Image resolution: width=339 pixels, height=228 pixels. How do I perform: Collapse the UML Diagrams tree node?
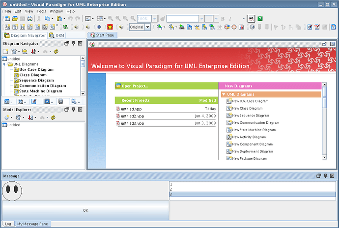click(4, 64)
